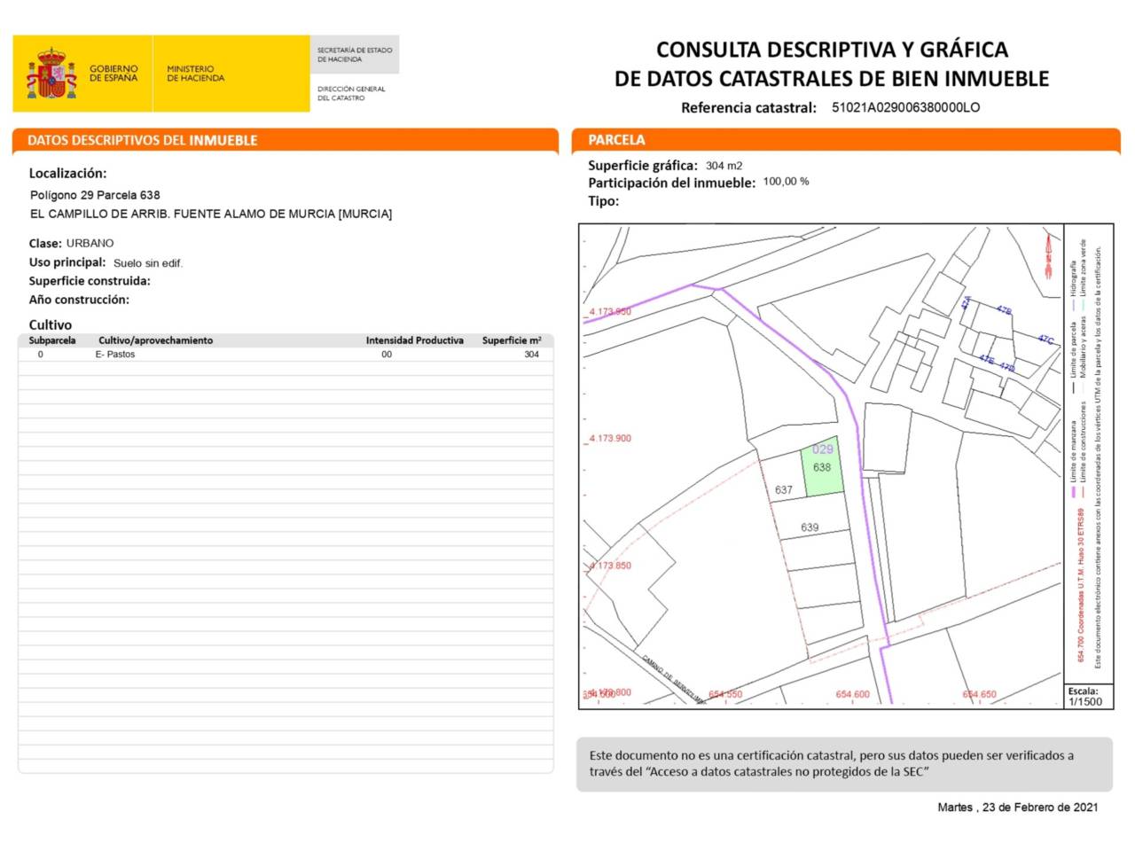The image size is (1135, 851).
Task: Click SECRETARÍA DE ESTADO DE HACIENDA label
Action: tap(355, 55)
